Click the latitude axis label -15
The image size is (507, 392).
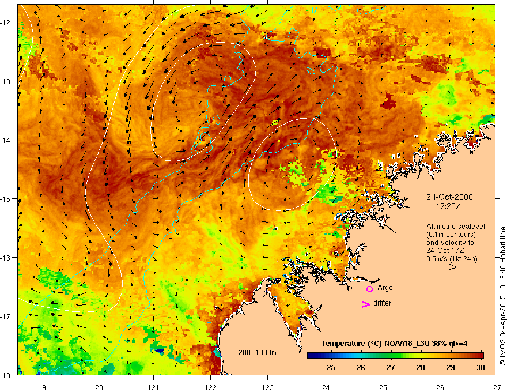click(6, 198)
